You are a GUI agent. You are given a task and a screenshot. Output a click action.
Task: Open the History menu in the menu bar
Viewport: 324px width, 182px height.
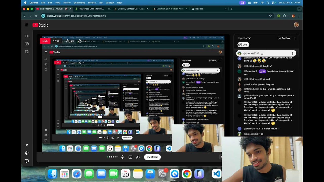pyautogui.click(x=67, y=3)
